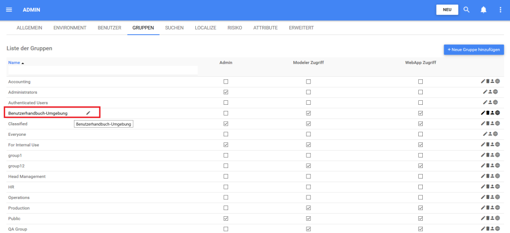Image resolution: width=510 pixels, height=233 pixels.
Task: Click the Name filter input field
Action: point(103,70)
